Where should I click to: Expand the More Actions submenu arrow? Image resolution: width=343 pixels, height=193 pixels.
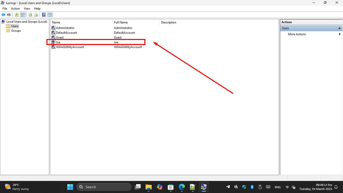340,34
